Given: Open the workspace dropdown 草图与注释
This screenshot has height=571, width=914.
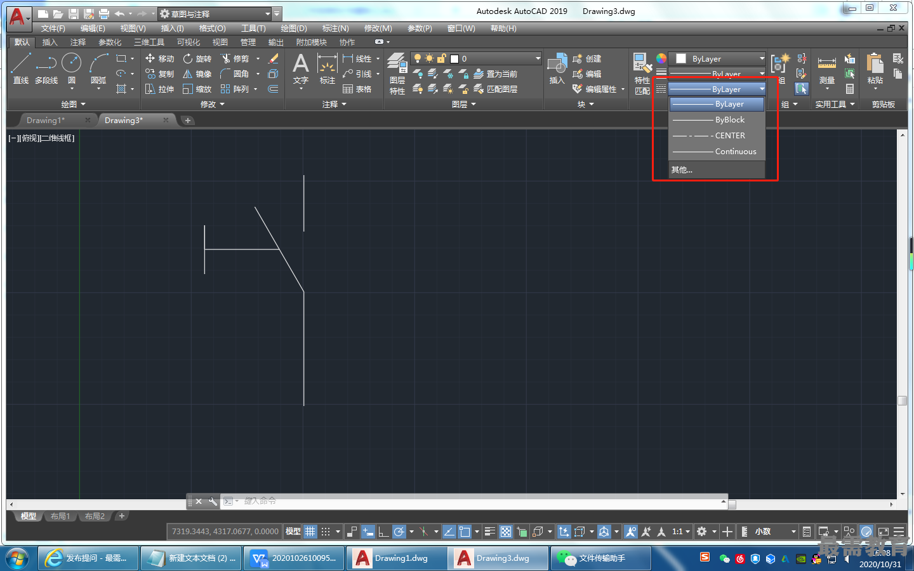Looking at the screenshot, I should tap(215, 13).
